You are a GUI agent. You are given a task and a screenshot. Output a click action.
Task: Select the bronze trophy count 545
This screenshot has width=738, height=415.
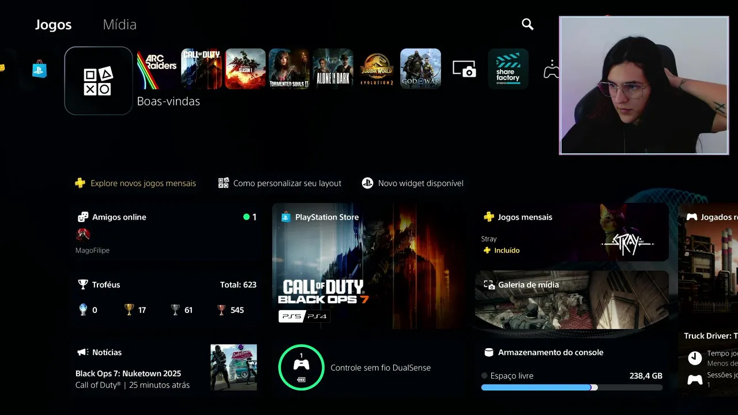click(x=230, y=310)
